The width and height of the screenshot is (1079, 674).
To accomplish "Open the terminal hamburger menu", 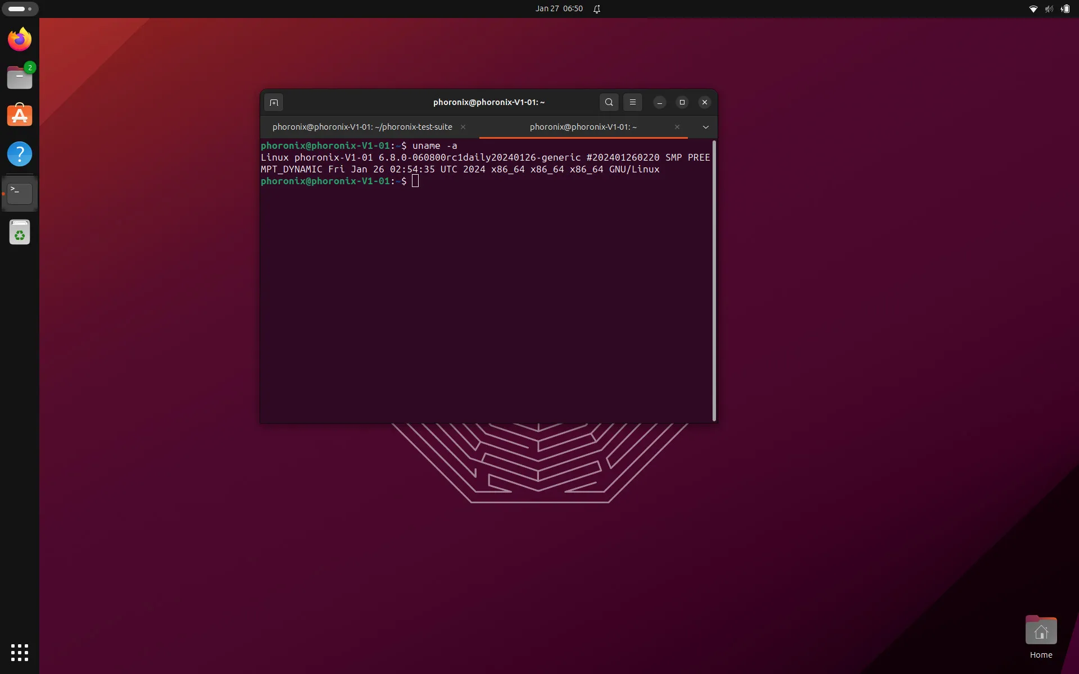I will [632, 102].
